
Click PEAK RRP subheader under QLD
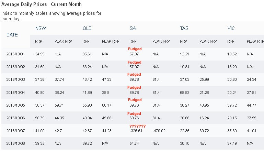(111, 41)
